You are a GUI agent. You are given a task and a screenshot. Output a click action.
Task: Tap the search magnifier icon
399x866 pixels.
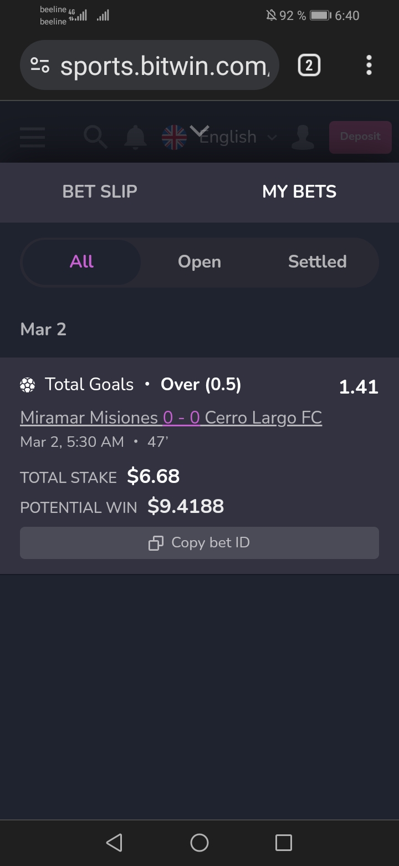click(x=95, y=137)
